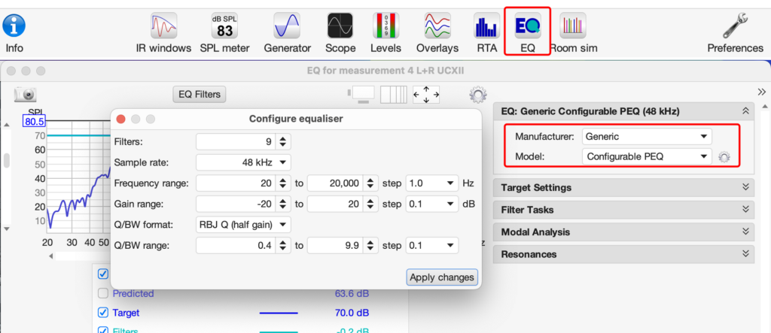Uncheck the Target trace checkbox
771x333 pixels.
(103, 313)
